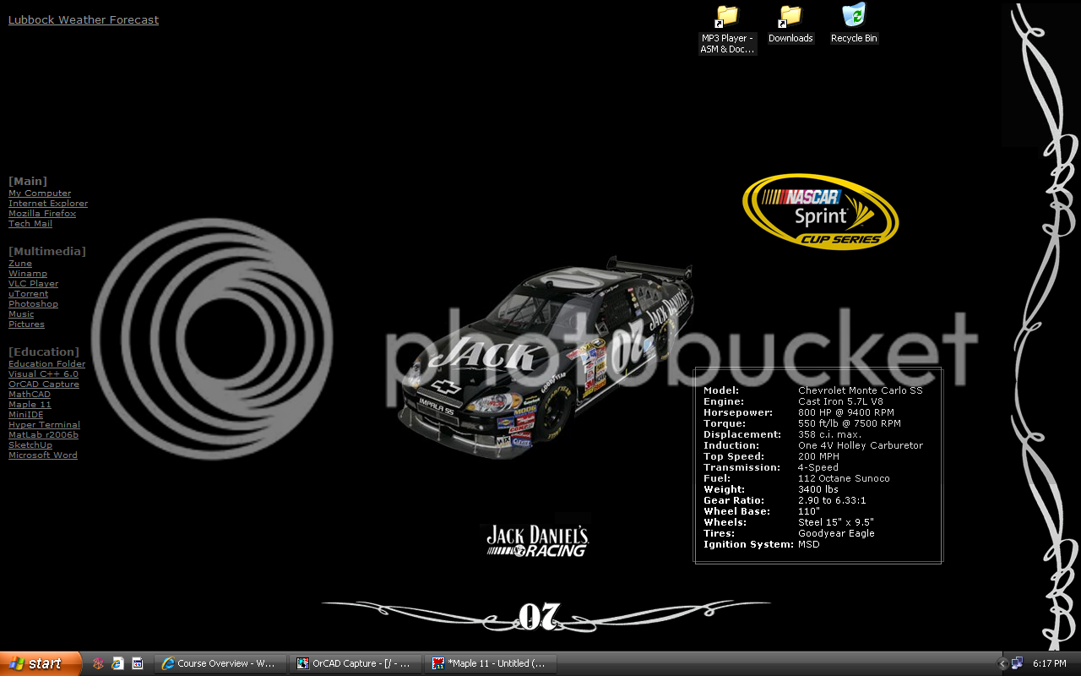Expand hidden system tray icons arrow
The height and width of the screenshot is (676, 1081).
tap(1002, 663)
